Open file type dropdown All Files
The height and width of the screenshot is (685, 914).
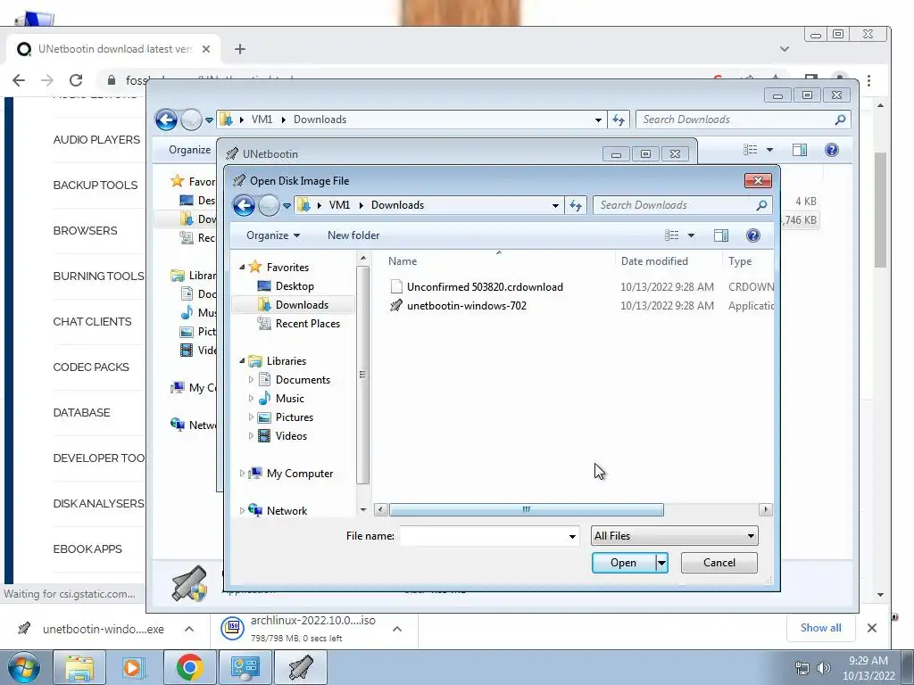pyautogui.click(x=675, y=536)
